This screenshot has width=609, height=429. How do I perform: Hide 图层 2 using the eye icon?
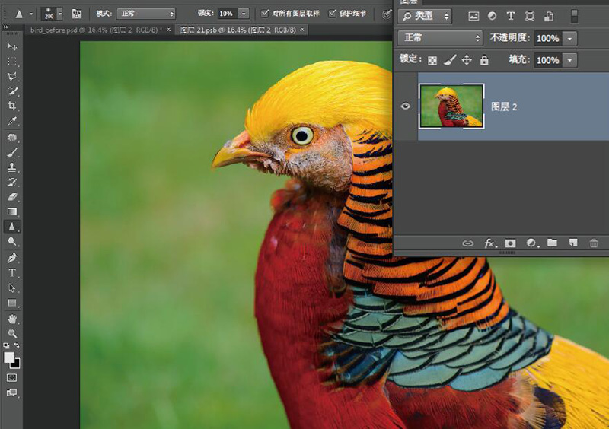tap(406, 106)
